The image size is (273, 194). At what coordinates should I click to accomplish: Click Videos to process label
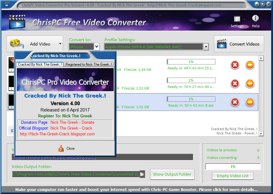pyautogui.click(x=222, y=150)
